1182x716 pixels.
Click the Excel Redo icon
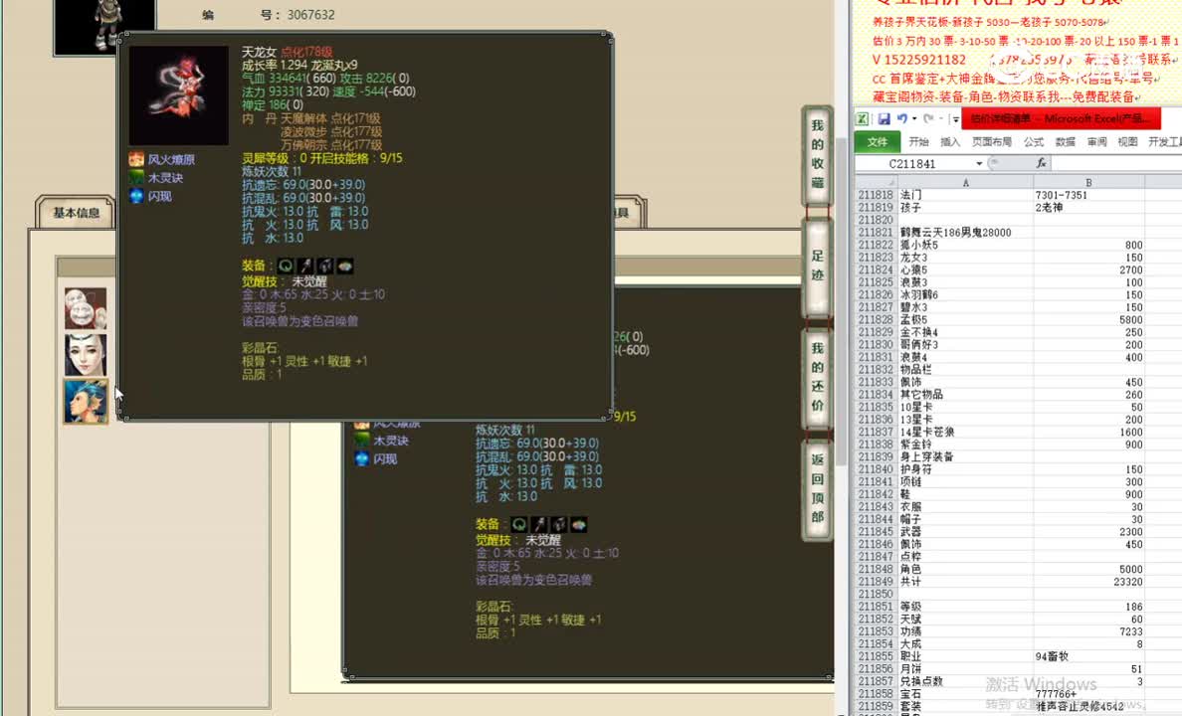(x=928, y=118)
